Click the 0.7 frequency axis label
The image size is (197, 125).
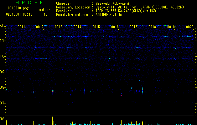point(3,103)
